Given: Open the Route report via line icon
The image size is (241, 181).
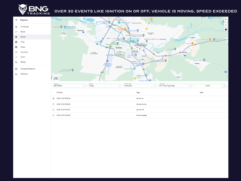Looking at the screenshot, I should coord(16,32).
